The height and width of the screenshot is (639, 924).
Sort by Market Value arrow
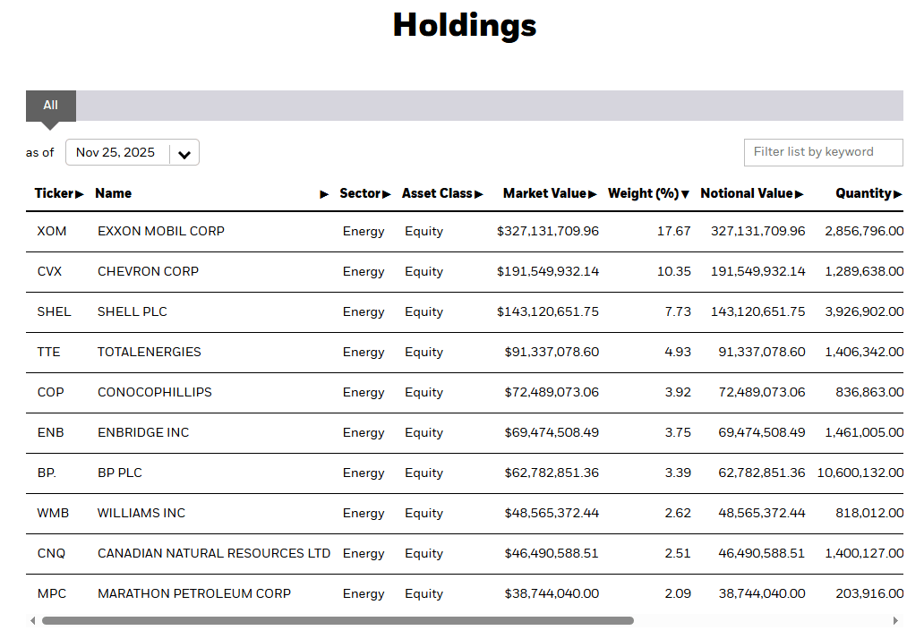tap(593, 194)
